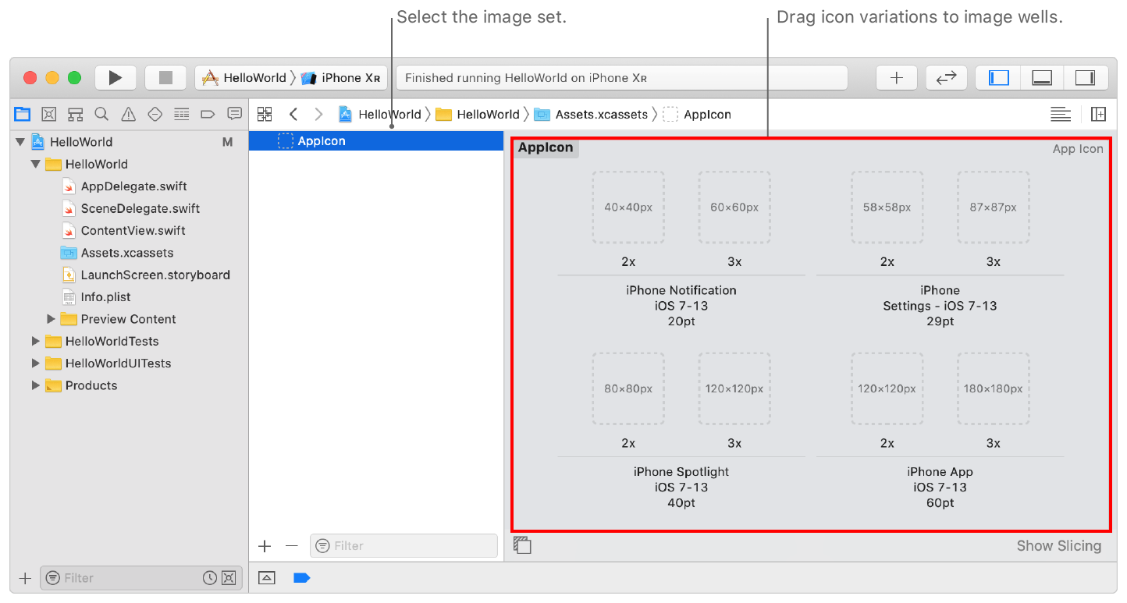Open ContentView.swift file
Image resolution: width=1127 pixels, height=603 pixels.
tap(133, 231)
